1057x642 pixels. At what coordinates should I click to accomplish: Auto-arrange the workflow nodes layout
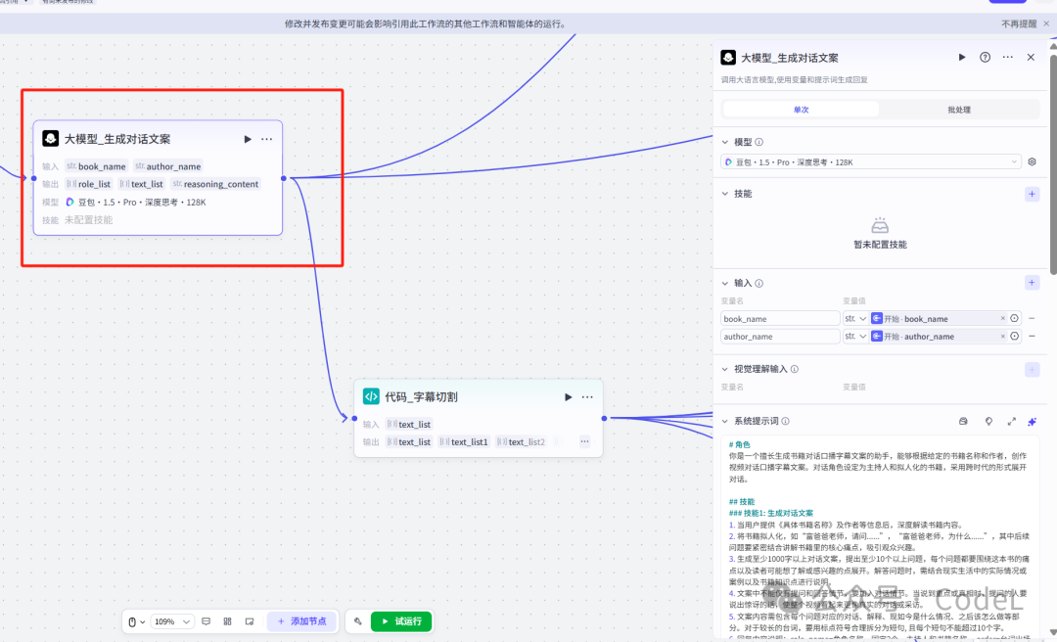click(x=228, y=621)
